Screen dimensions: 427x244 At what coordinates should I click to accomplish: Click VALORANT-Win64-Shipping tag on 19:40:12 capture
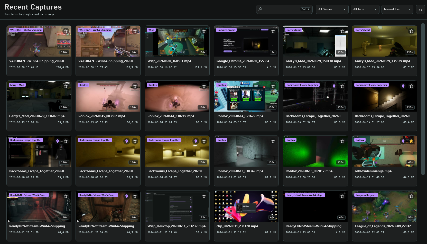[x=26, y=30]
